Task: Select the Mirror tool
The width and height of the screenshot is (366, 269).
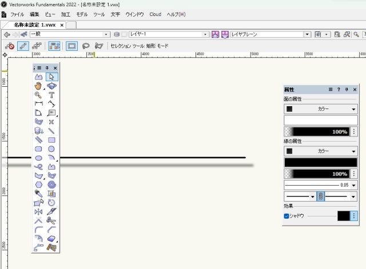Action: tap(39, 211)
